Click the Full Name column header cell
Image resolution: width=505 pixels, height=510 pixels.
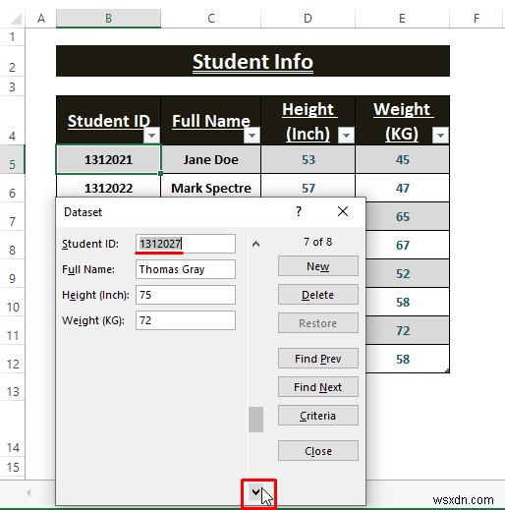(211, 120)
